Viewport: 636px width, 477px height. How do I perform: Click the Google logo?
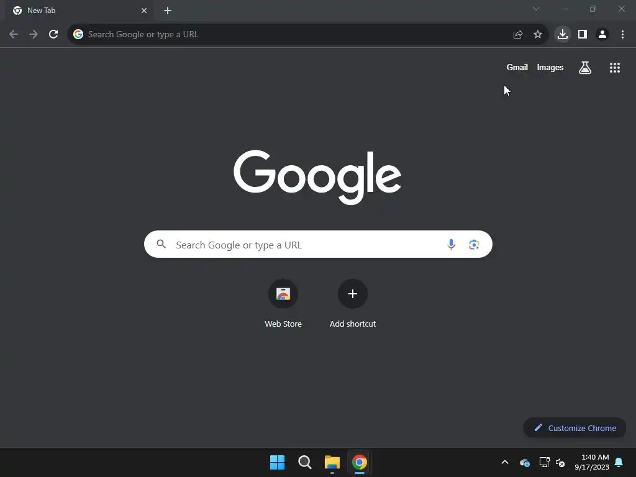(x=317, y=177)
